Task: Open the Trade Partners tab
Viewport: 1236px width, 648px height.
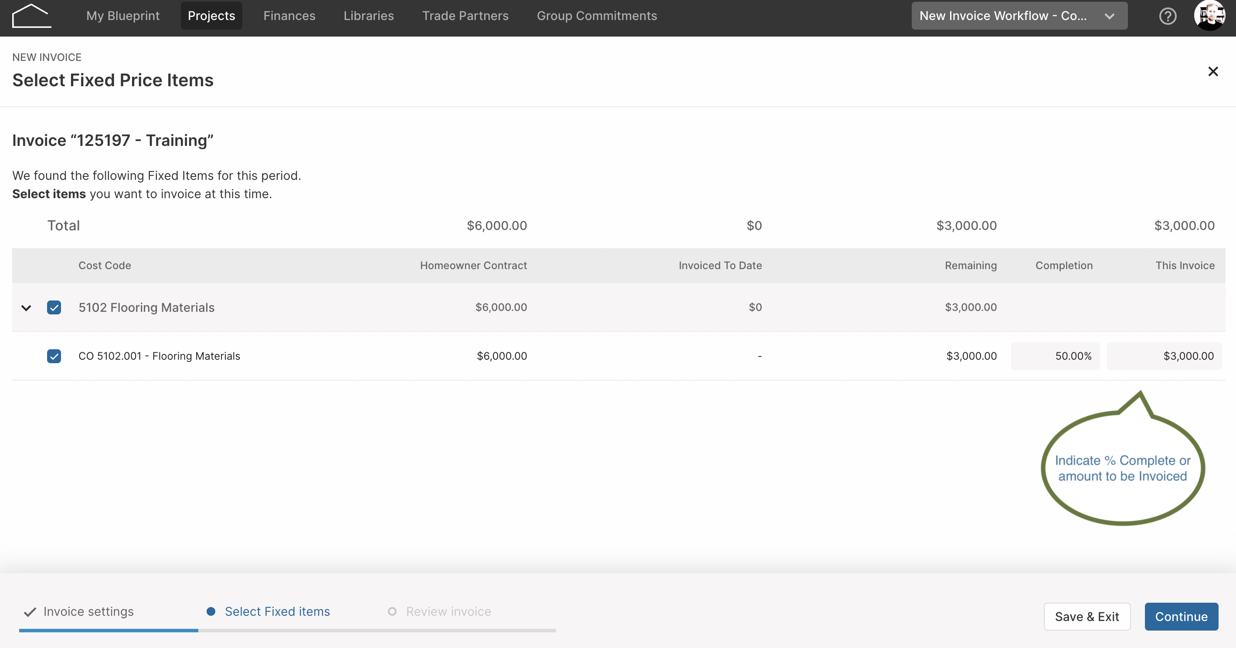Action: click(465, 16)
